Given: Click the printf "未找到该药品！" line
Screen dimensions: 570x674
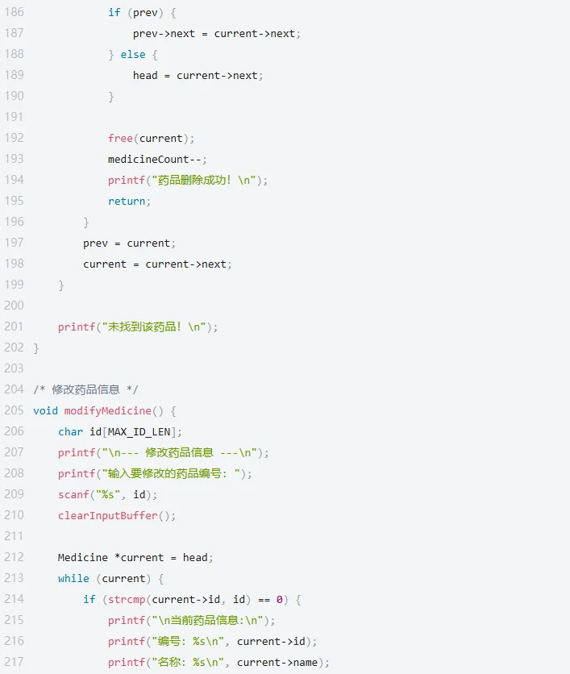Looking at the screenshot, I should (x=138, y=327).
